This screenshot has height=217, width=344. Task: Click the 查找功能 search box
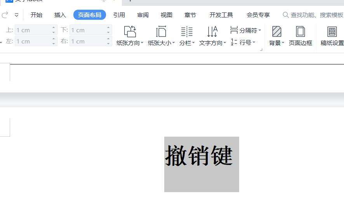click(x=313, y=15)
